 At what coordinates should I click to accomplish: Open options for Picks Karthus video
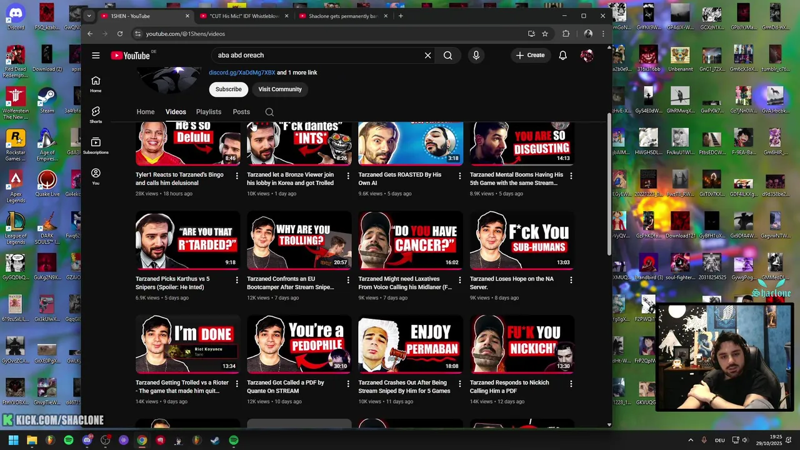pos(237,280)
